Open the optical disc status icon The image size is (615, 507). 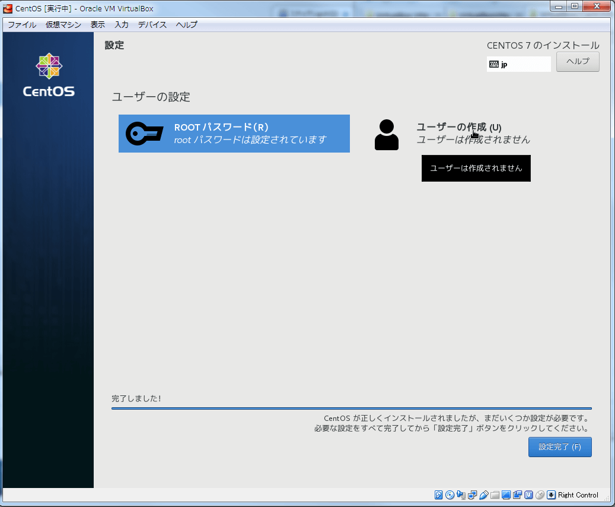point(450,495)
